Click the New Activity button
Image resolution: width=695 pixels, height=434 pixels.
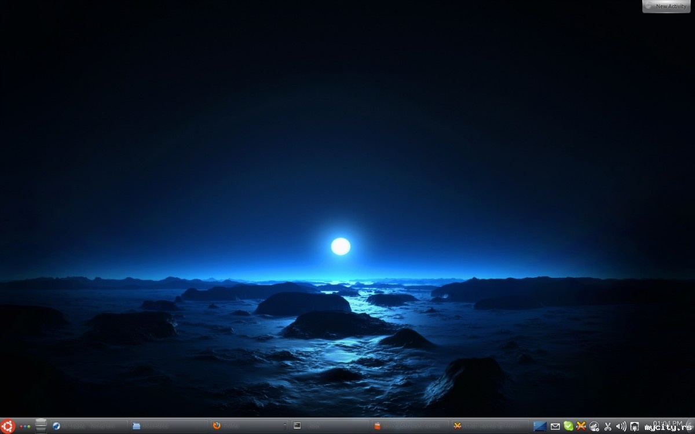(x=667, y=6)
